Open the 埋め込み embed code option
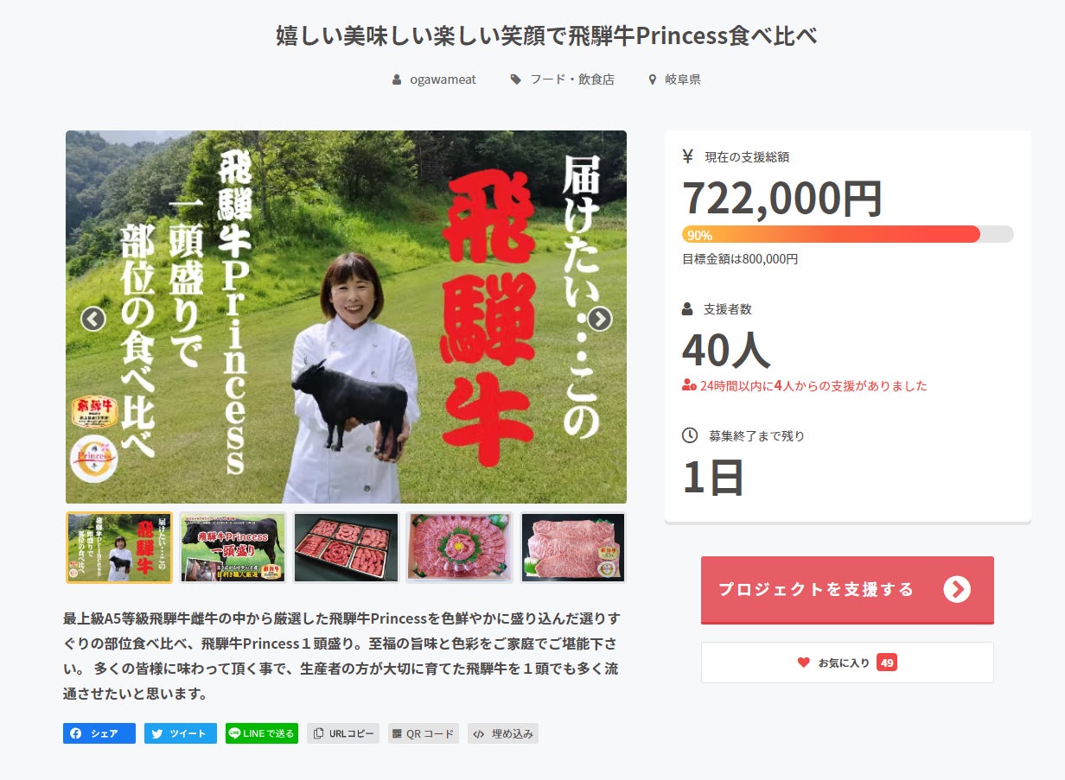1065x780 pixels. point(503,733)
